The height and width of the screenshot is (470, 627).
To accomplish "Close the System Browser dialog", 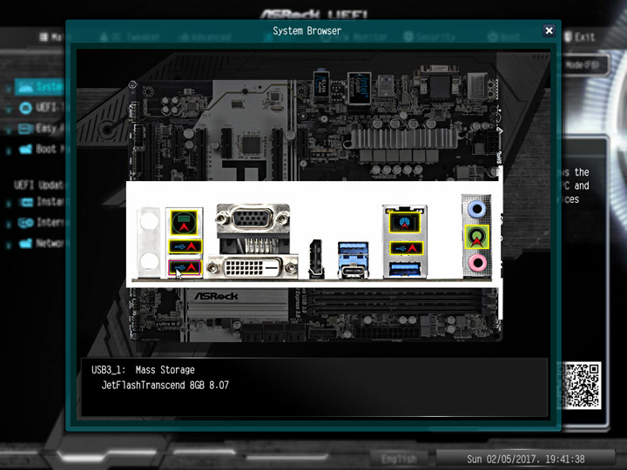I will pyautogui.click(x=549, y=30).
